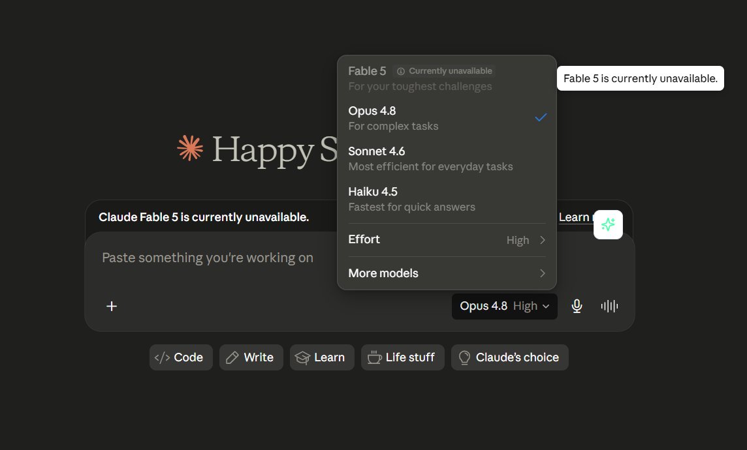The height and width of the screenshot is (450, 747).
Task: Click the 'Most efficient for everyday tasks' description
Action: 431,167
